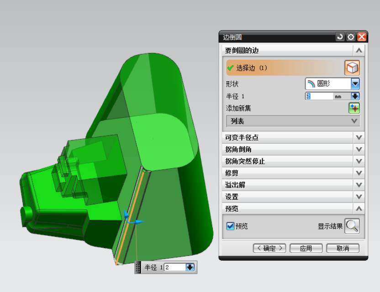Click the cube edge selection icon

(x=352, y=68)
